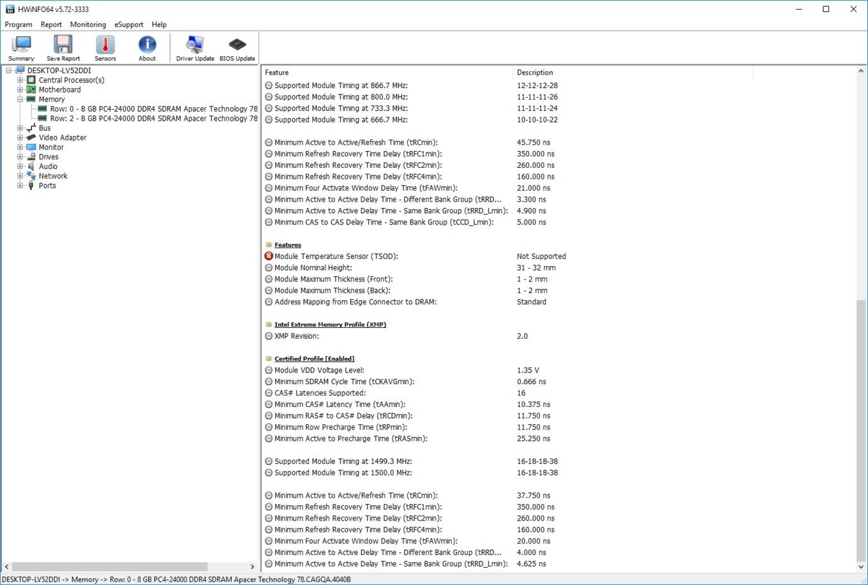Click the Central Processor(s) chip icon
The image size is (868, 585).
click(x=31, y=80)
